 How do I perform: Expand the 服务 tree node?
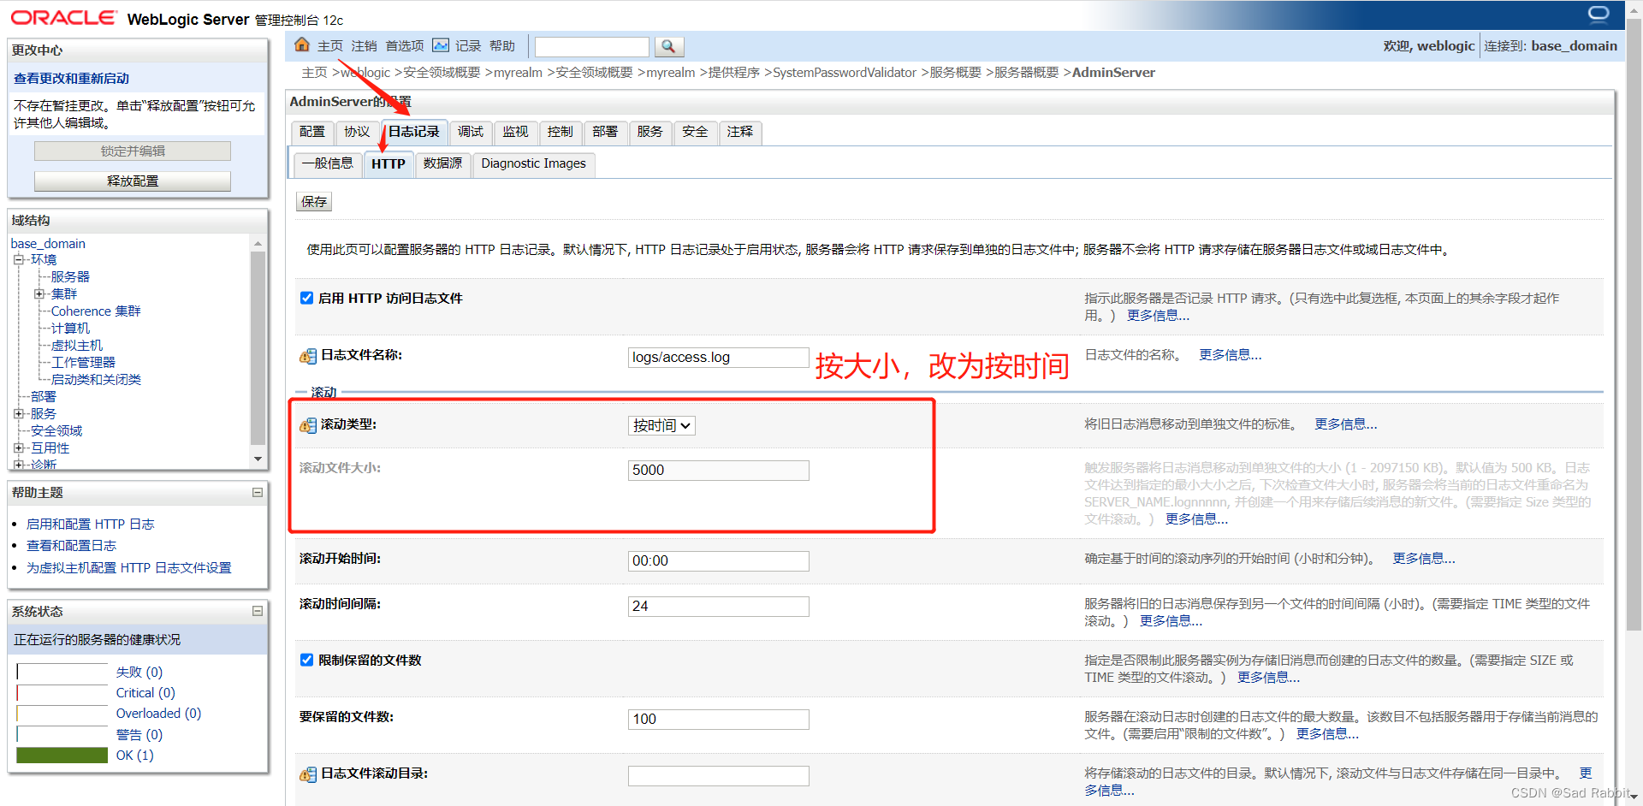[x=19, y=413]
